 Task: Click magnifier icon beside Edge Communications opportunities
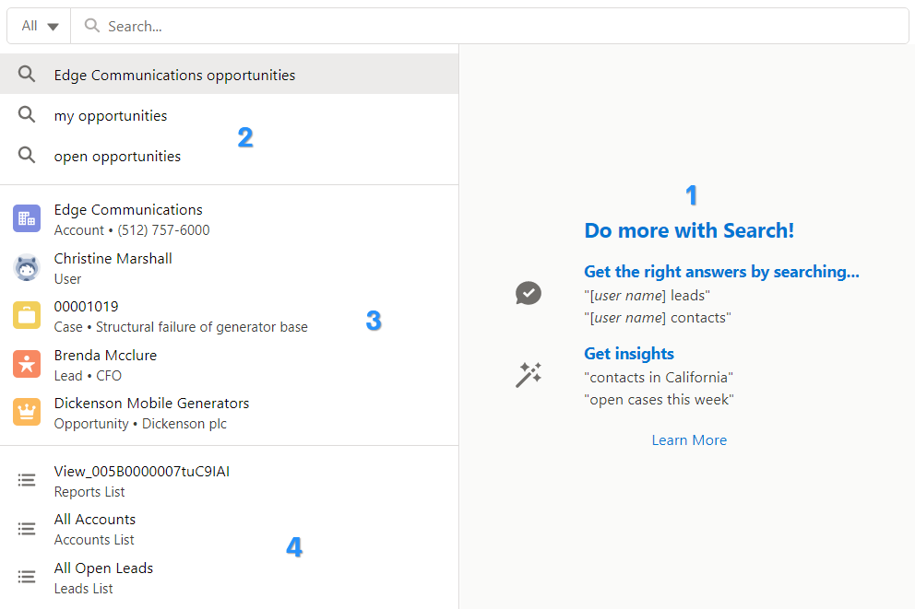tap(26, 74)
